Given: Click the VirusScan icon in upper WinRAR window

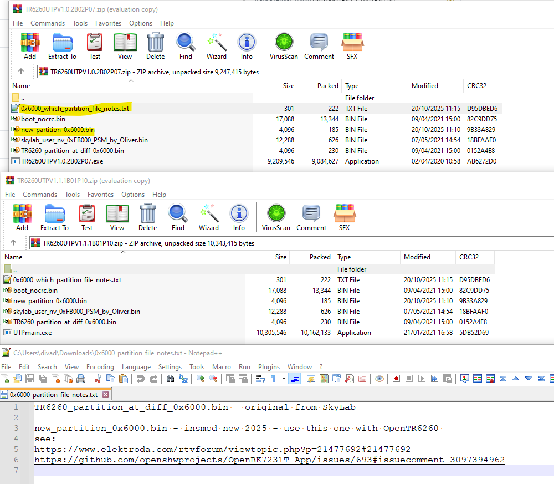Looking at the screenshot, I should click(284, 46).
